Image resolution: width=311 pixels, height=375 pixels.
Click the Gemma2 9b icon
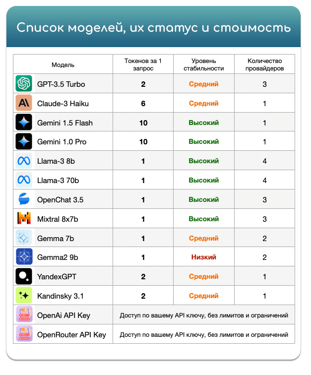tap(24, 257)
